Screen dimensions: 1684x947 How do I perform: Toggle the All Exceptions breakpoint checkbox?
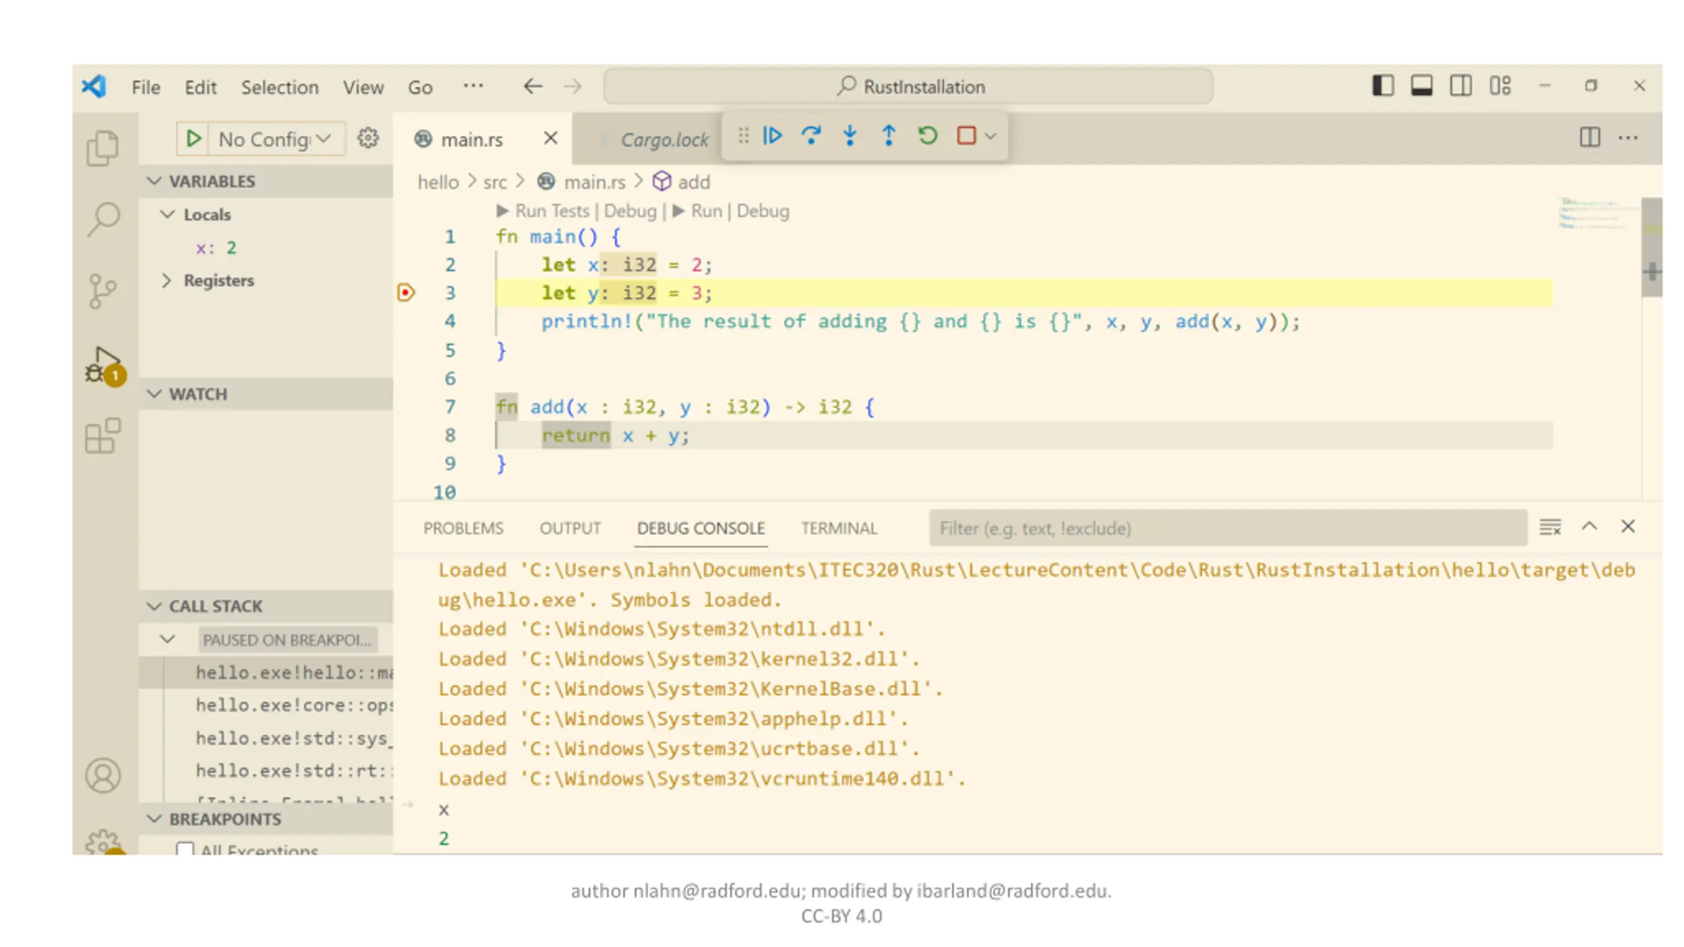coord(185,849)
